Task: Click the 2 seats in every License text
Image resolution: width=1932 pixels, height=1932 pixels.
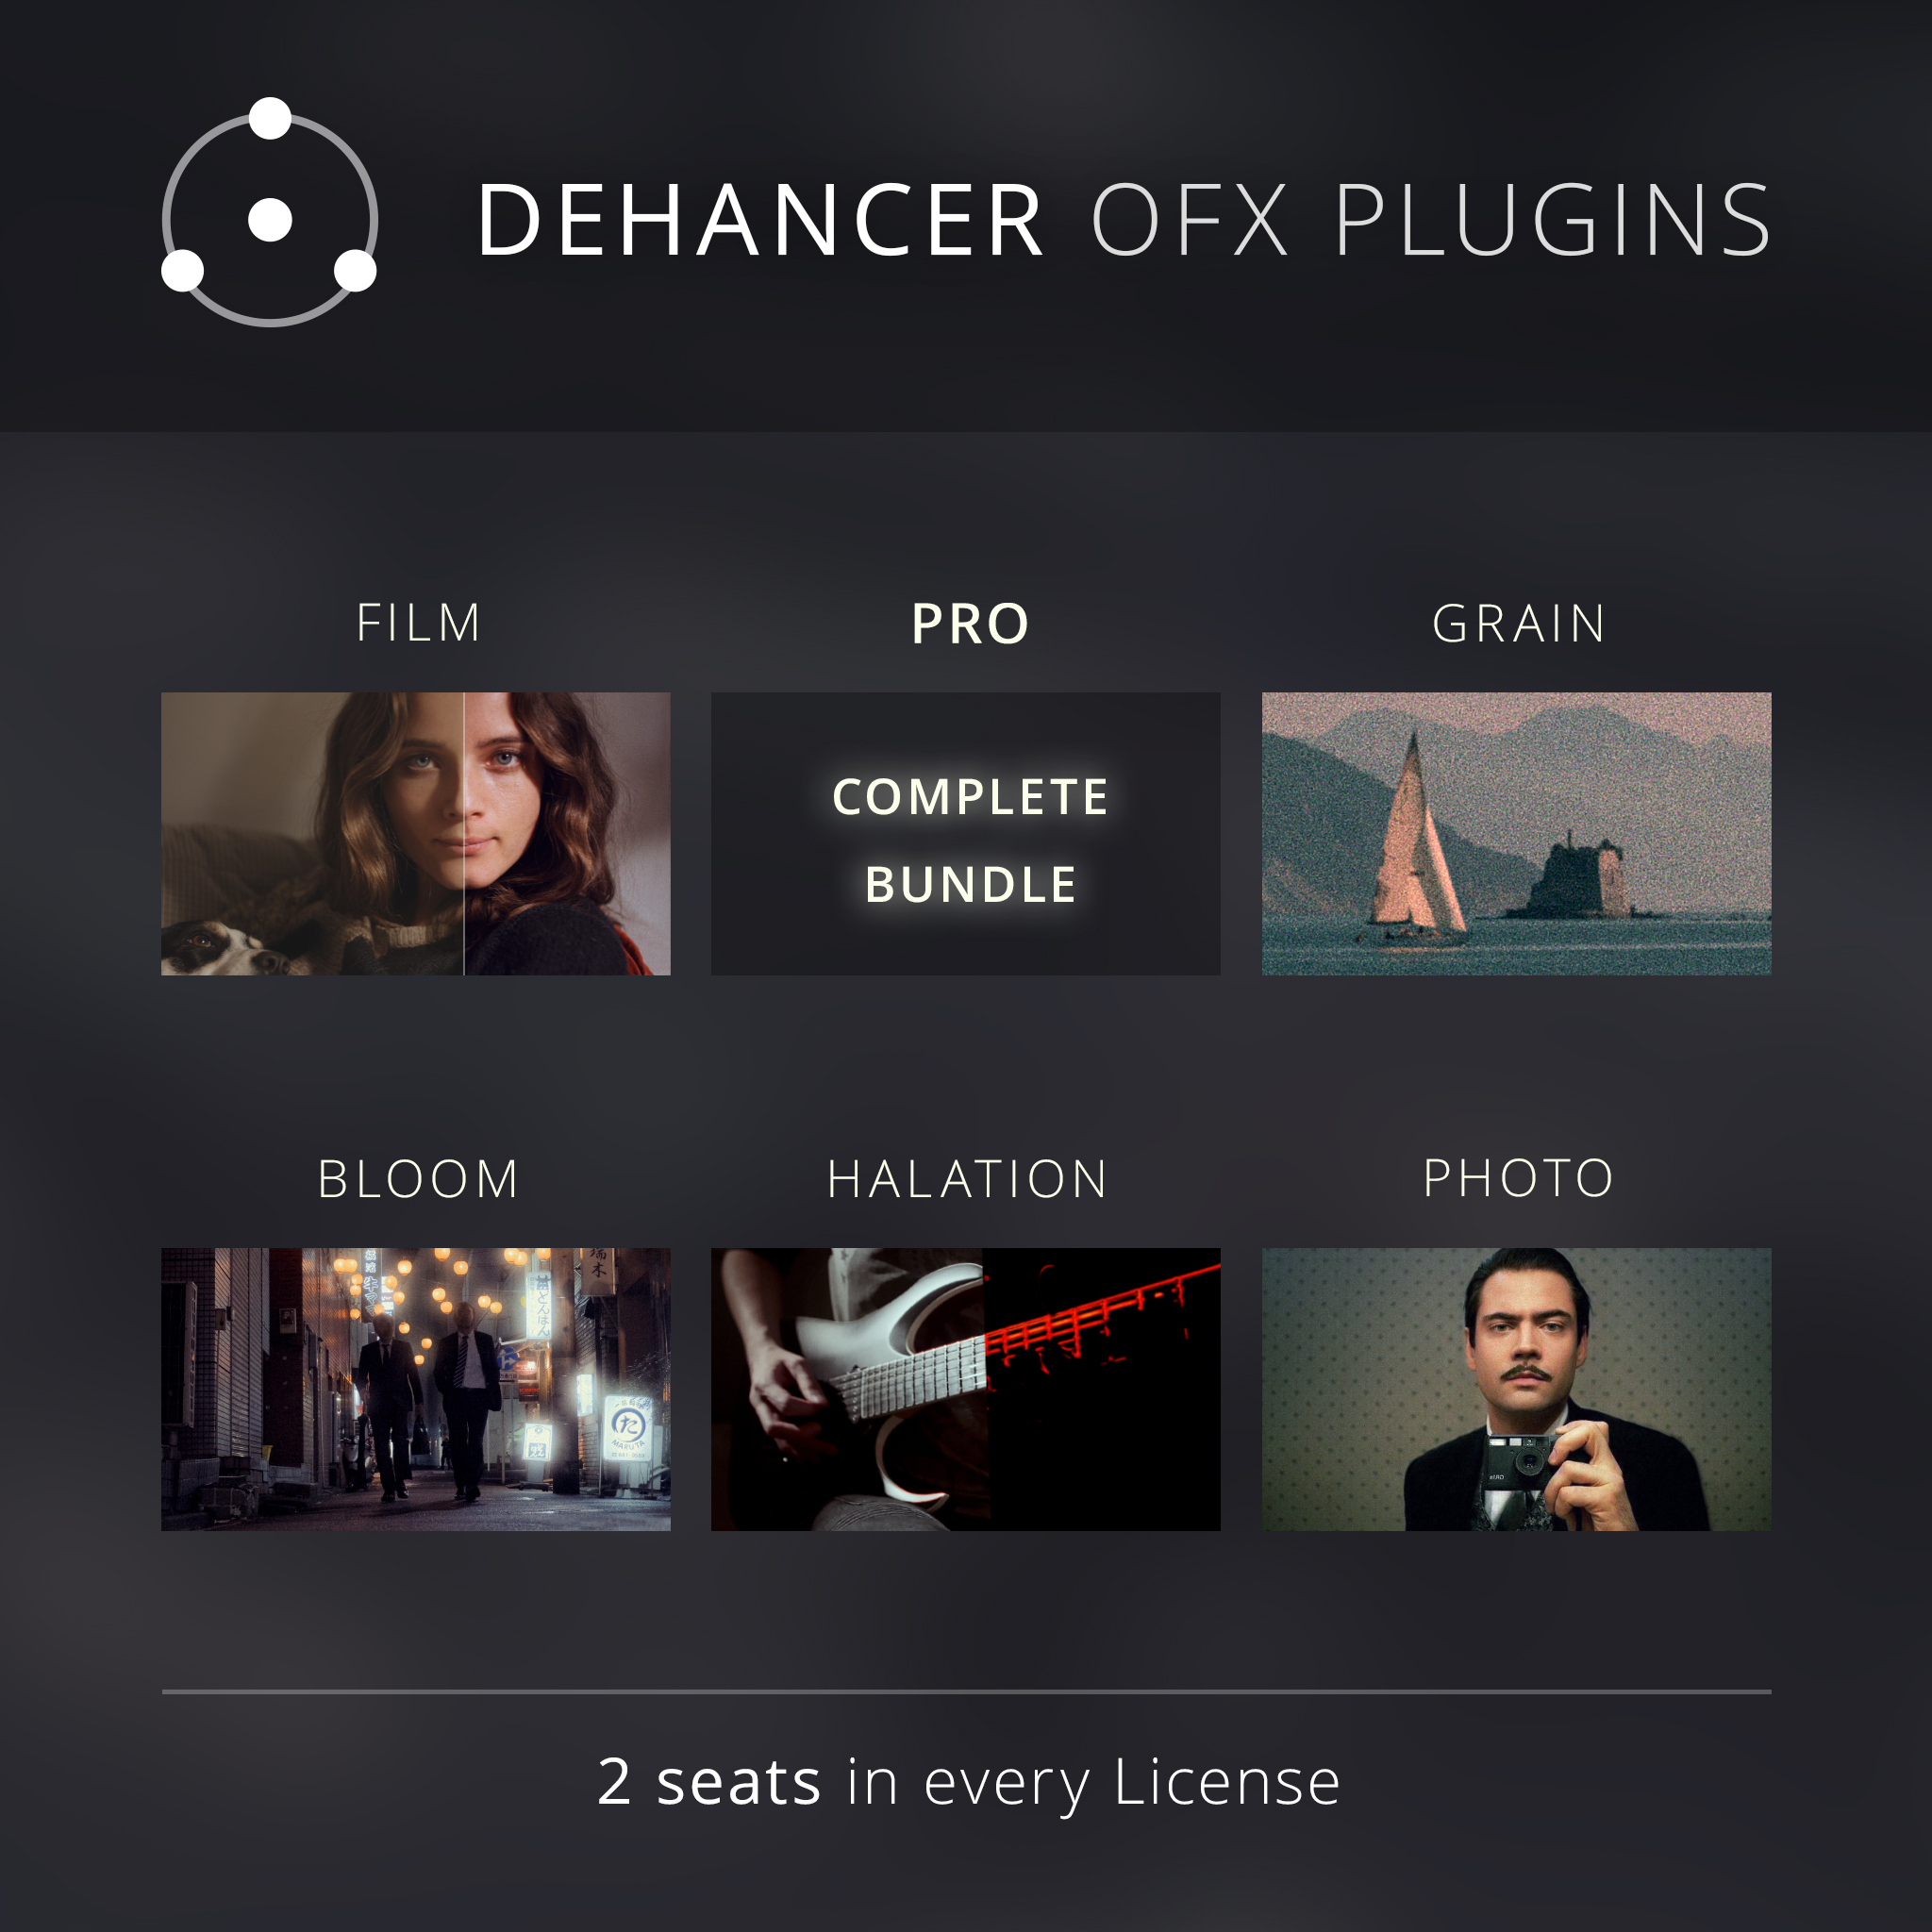Action: coord(968,1783)
